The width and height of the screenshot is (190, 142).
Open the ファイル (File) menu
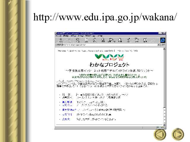coord(58,36)
